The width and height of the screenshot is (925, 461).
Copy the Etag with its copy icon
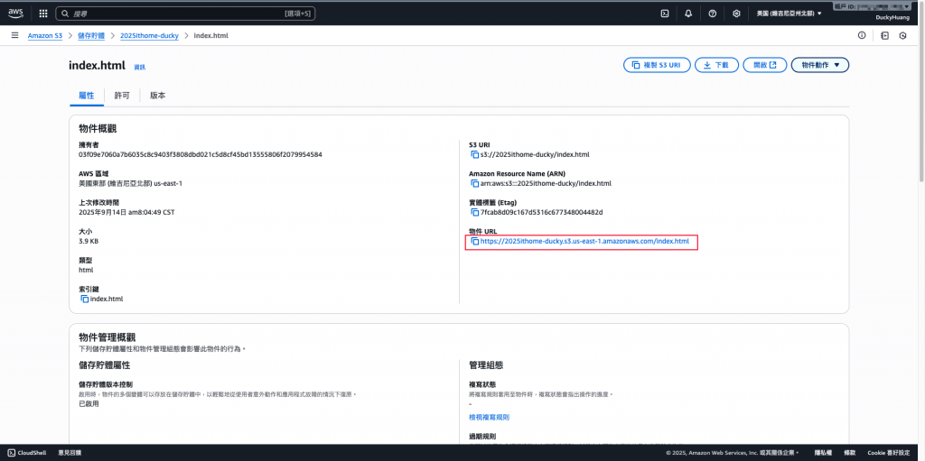[474, 212]
